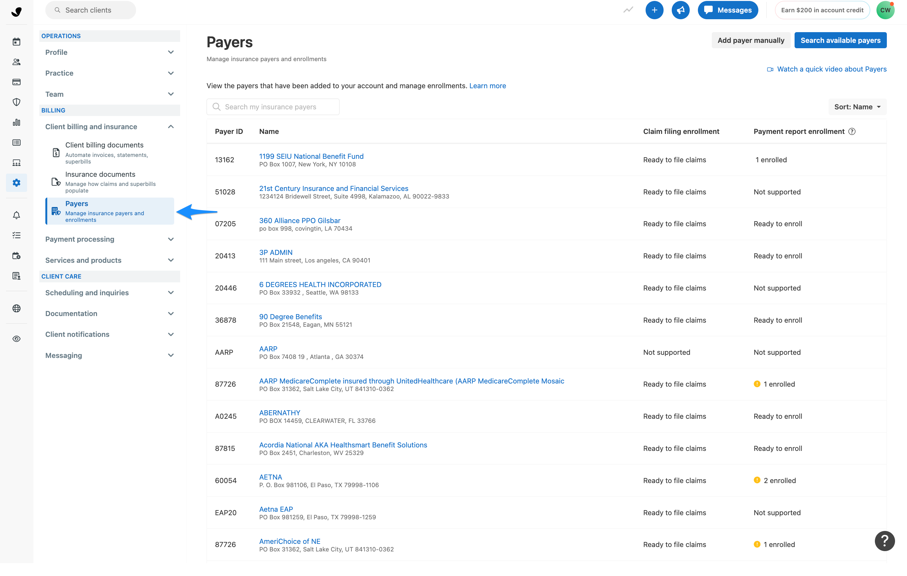The width and height of the screenshot is (907, 576).
Task: Open 6 DEGREES HEALTH INCORPORATED payer
Action: tap(320, 285)
